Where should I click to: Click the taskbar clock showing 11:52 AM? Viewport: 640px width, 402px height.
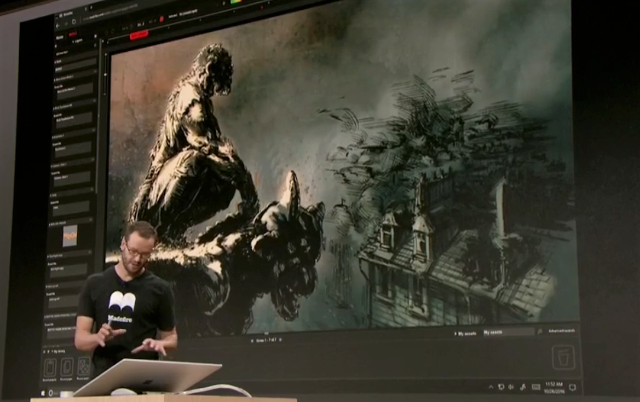(x=554, y=387)
